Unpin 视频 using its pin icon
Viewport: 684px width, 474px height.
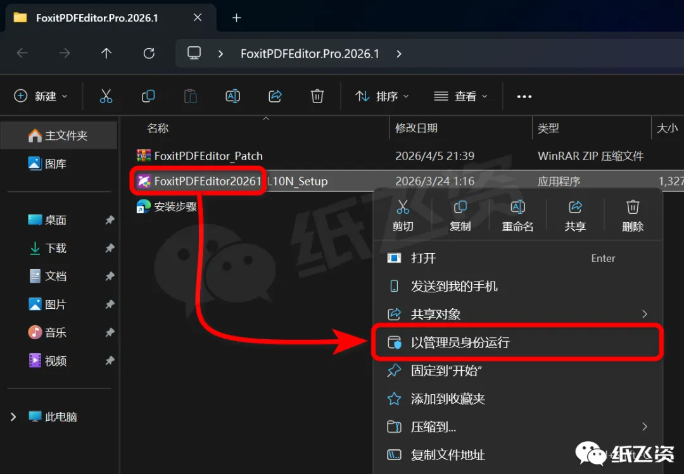coord(110,361)
